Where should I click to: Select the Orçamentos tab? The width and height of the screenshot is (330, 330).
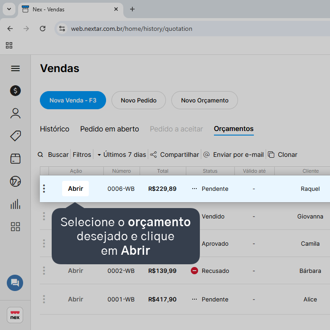tap(233, 129)
